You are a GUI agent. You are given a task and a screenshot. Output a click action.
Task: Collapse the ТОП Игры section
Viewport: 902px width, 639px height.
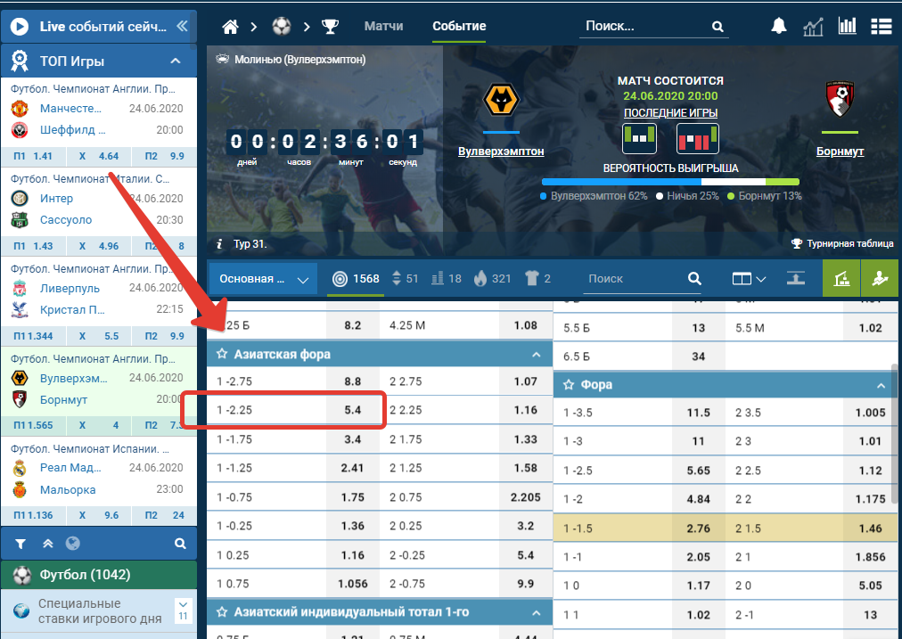click(176, 61)
